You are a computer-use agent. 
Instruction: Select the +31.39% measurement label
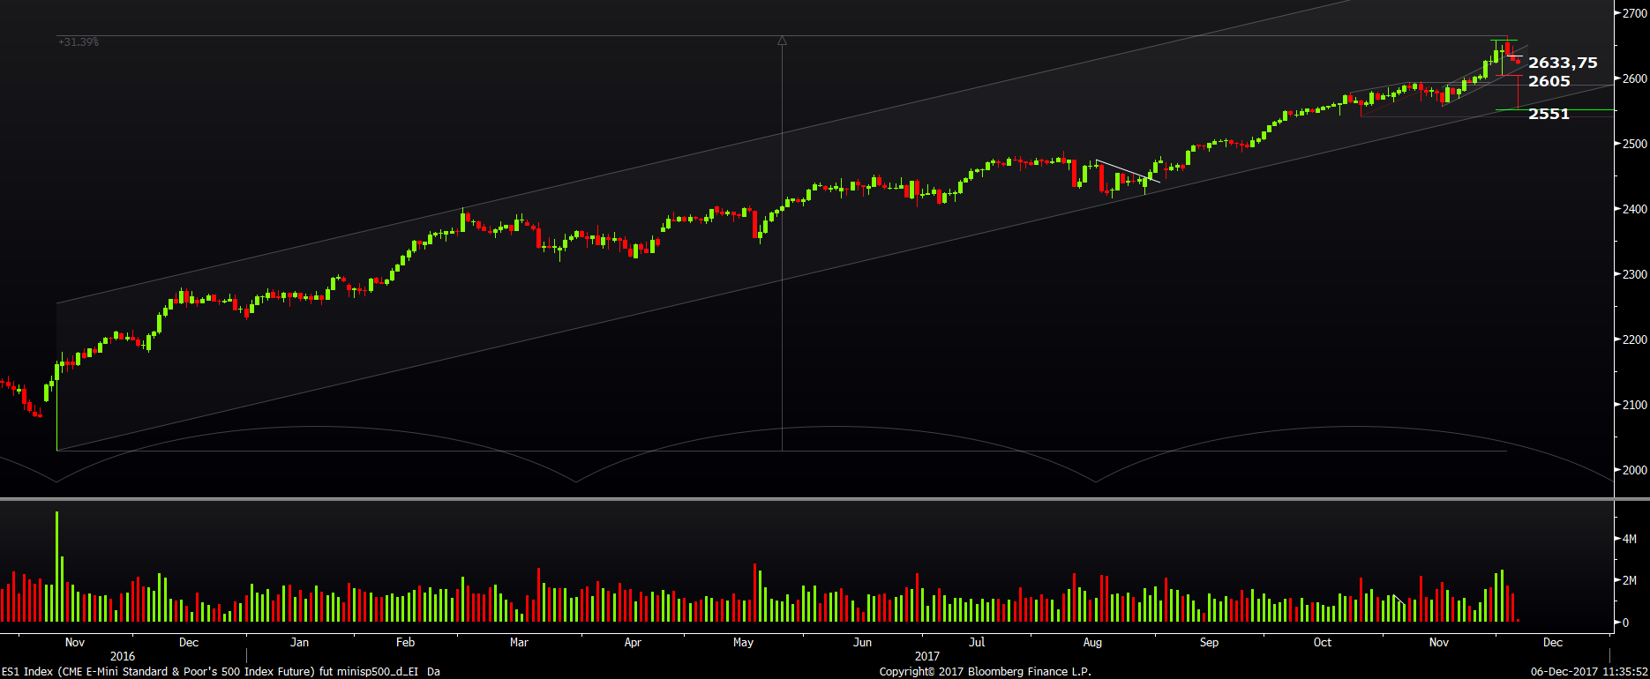[x=79, y=42]
